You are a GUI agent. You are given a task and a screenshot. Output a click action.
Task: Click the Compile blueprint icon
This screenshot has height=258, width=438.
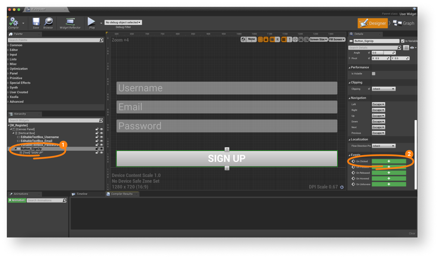coord(14,22)
